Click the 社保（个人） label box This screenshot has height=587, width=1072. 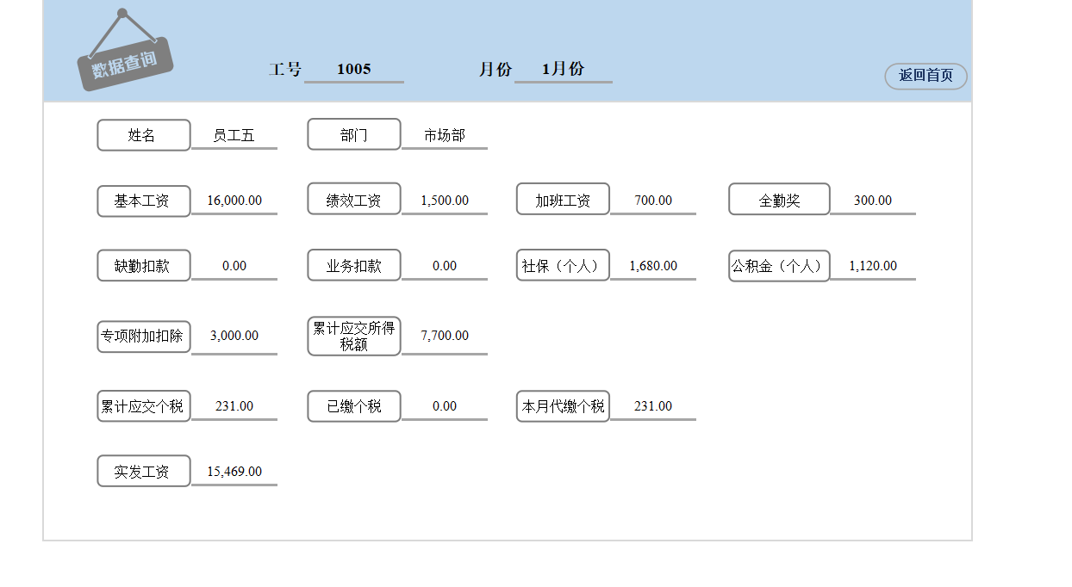pyautogui.click(x=563, y=265)
